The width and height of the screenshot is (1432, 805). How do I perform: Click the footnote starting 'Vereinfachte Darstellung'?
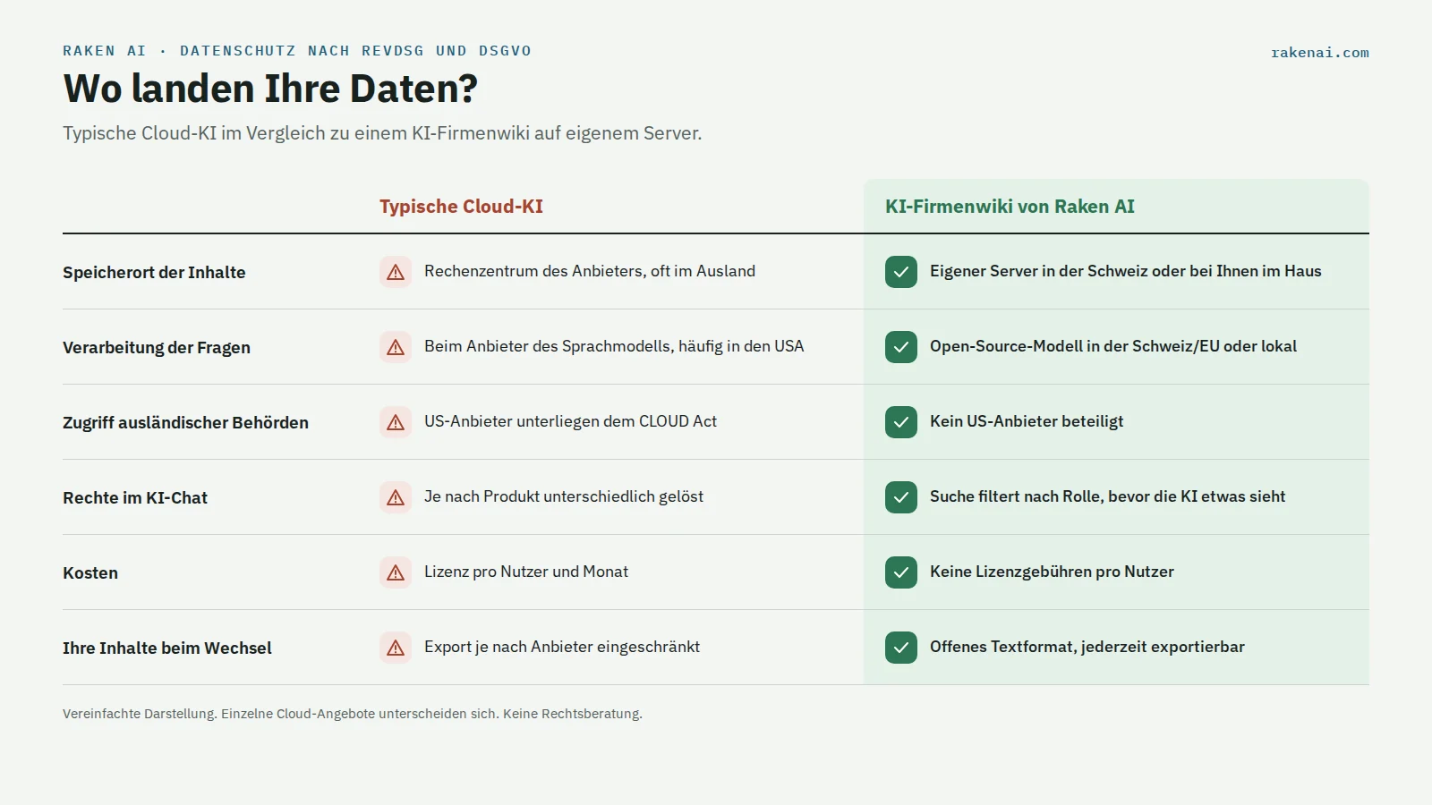click(x=353, y=714)
